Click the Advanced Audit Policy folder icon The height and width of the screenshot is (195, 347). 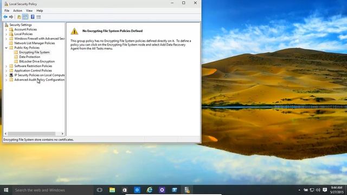click(11, 80)
